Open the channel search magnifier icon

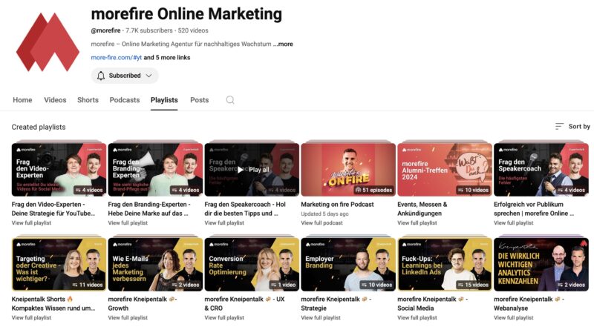[230, 100]
